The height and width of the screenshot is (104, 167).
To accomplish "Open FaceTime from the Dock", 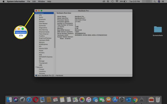I will pos(102,100).
